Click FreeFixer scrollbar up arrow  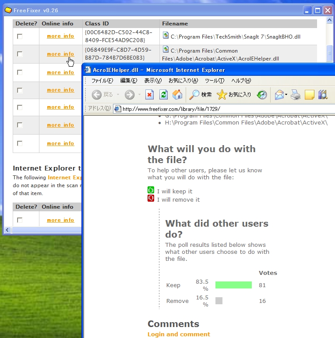pos(329,20)
